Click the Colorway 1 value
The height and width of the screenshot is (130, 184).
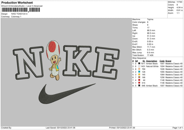click(16, 17)
